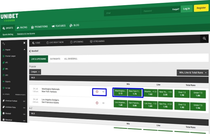Select Washington +1.5 line at 1.63

(150, 93)
